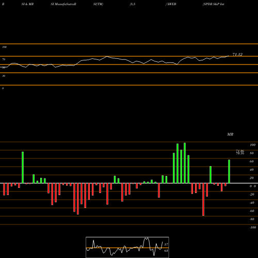Image resolution: width=258 pixels, height=258 pixels.
Task: Click the RSI value 71.12 label
Action: tap(237, 55)
